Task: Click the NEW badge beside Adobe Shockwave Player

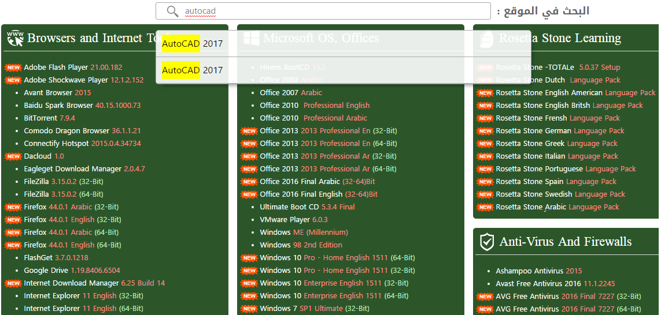Action: 13,80
